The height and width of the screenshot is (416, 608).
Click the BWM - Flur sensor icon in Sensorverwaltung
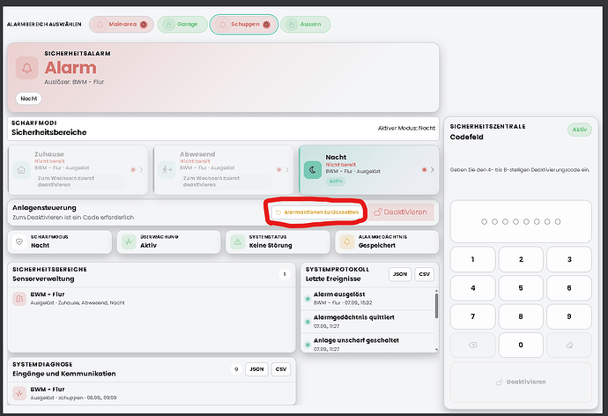point(19,299)
